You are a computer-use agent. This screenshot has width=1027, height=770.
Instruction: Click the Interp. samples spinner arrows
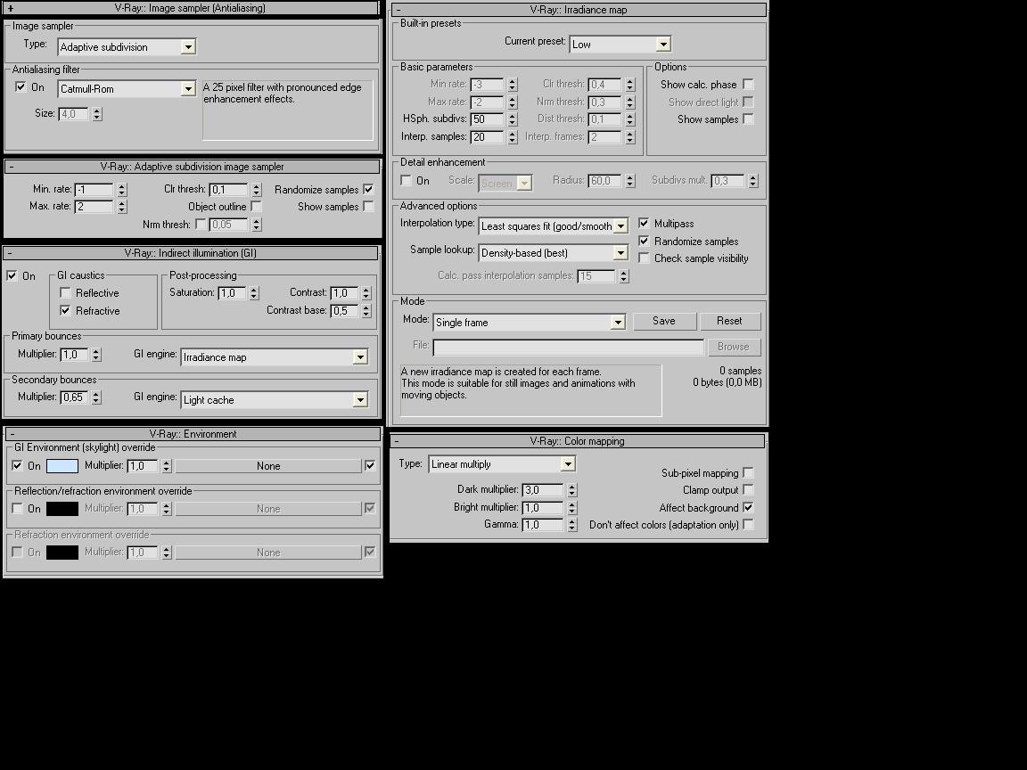point(513,137)
